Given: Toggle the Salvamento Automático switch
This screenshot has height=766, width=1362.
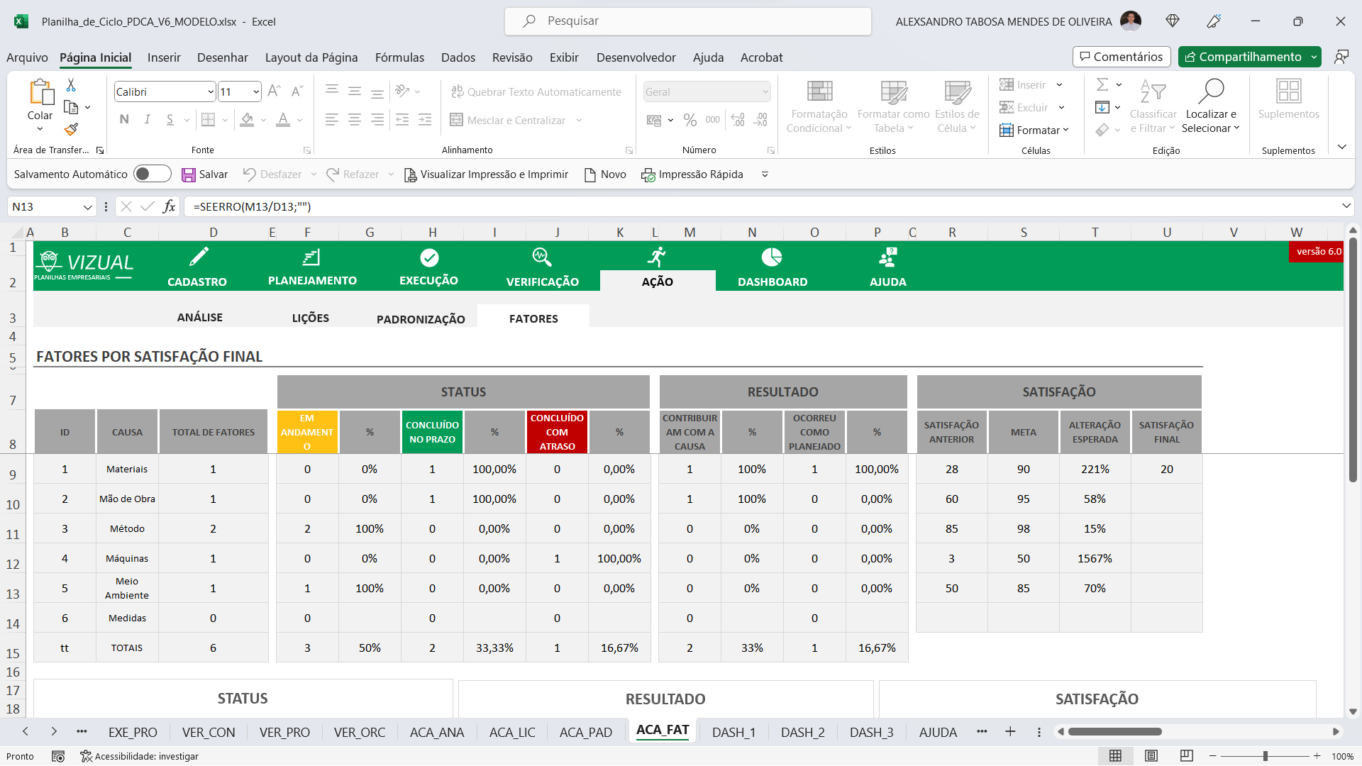Looking at the screenshot, I should coord(152,174).
